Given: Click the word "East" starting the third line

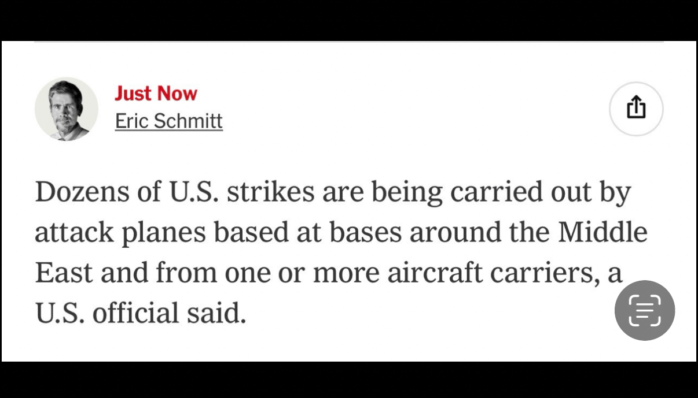Looking at the screenshot, I should pyautogui.click(x=64, y=273).
